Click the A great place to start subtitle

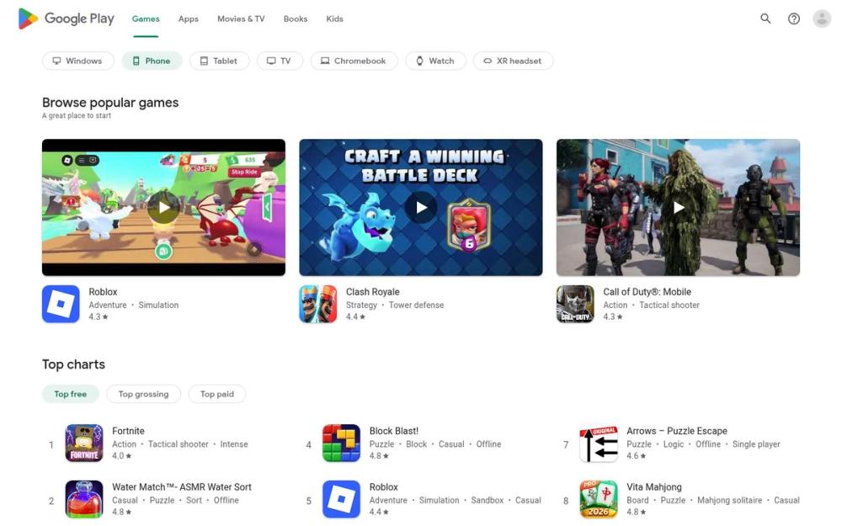point(77,115)
